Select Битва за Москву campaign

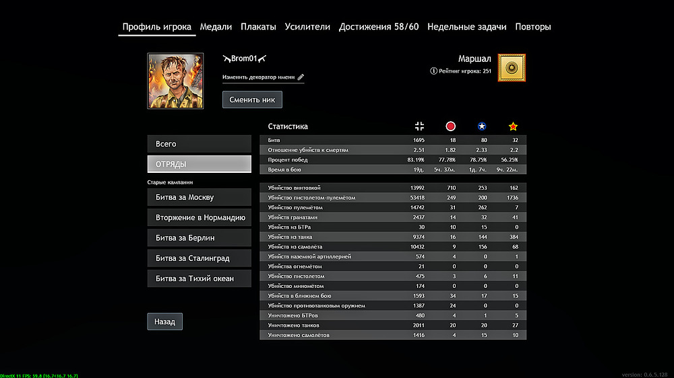point(199,198)
